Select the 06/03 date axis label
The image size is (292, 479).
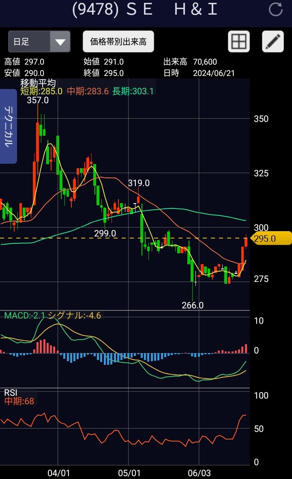199,473
